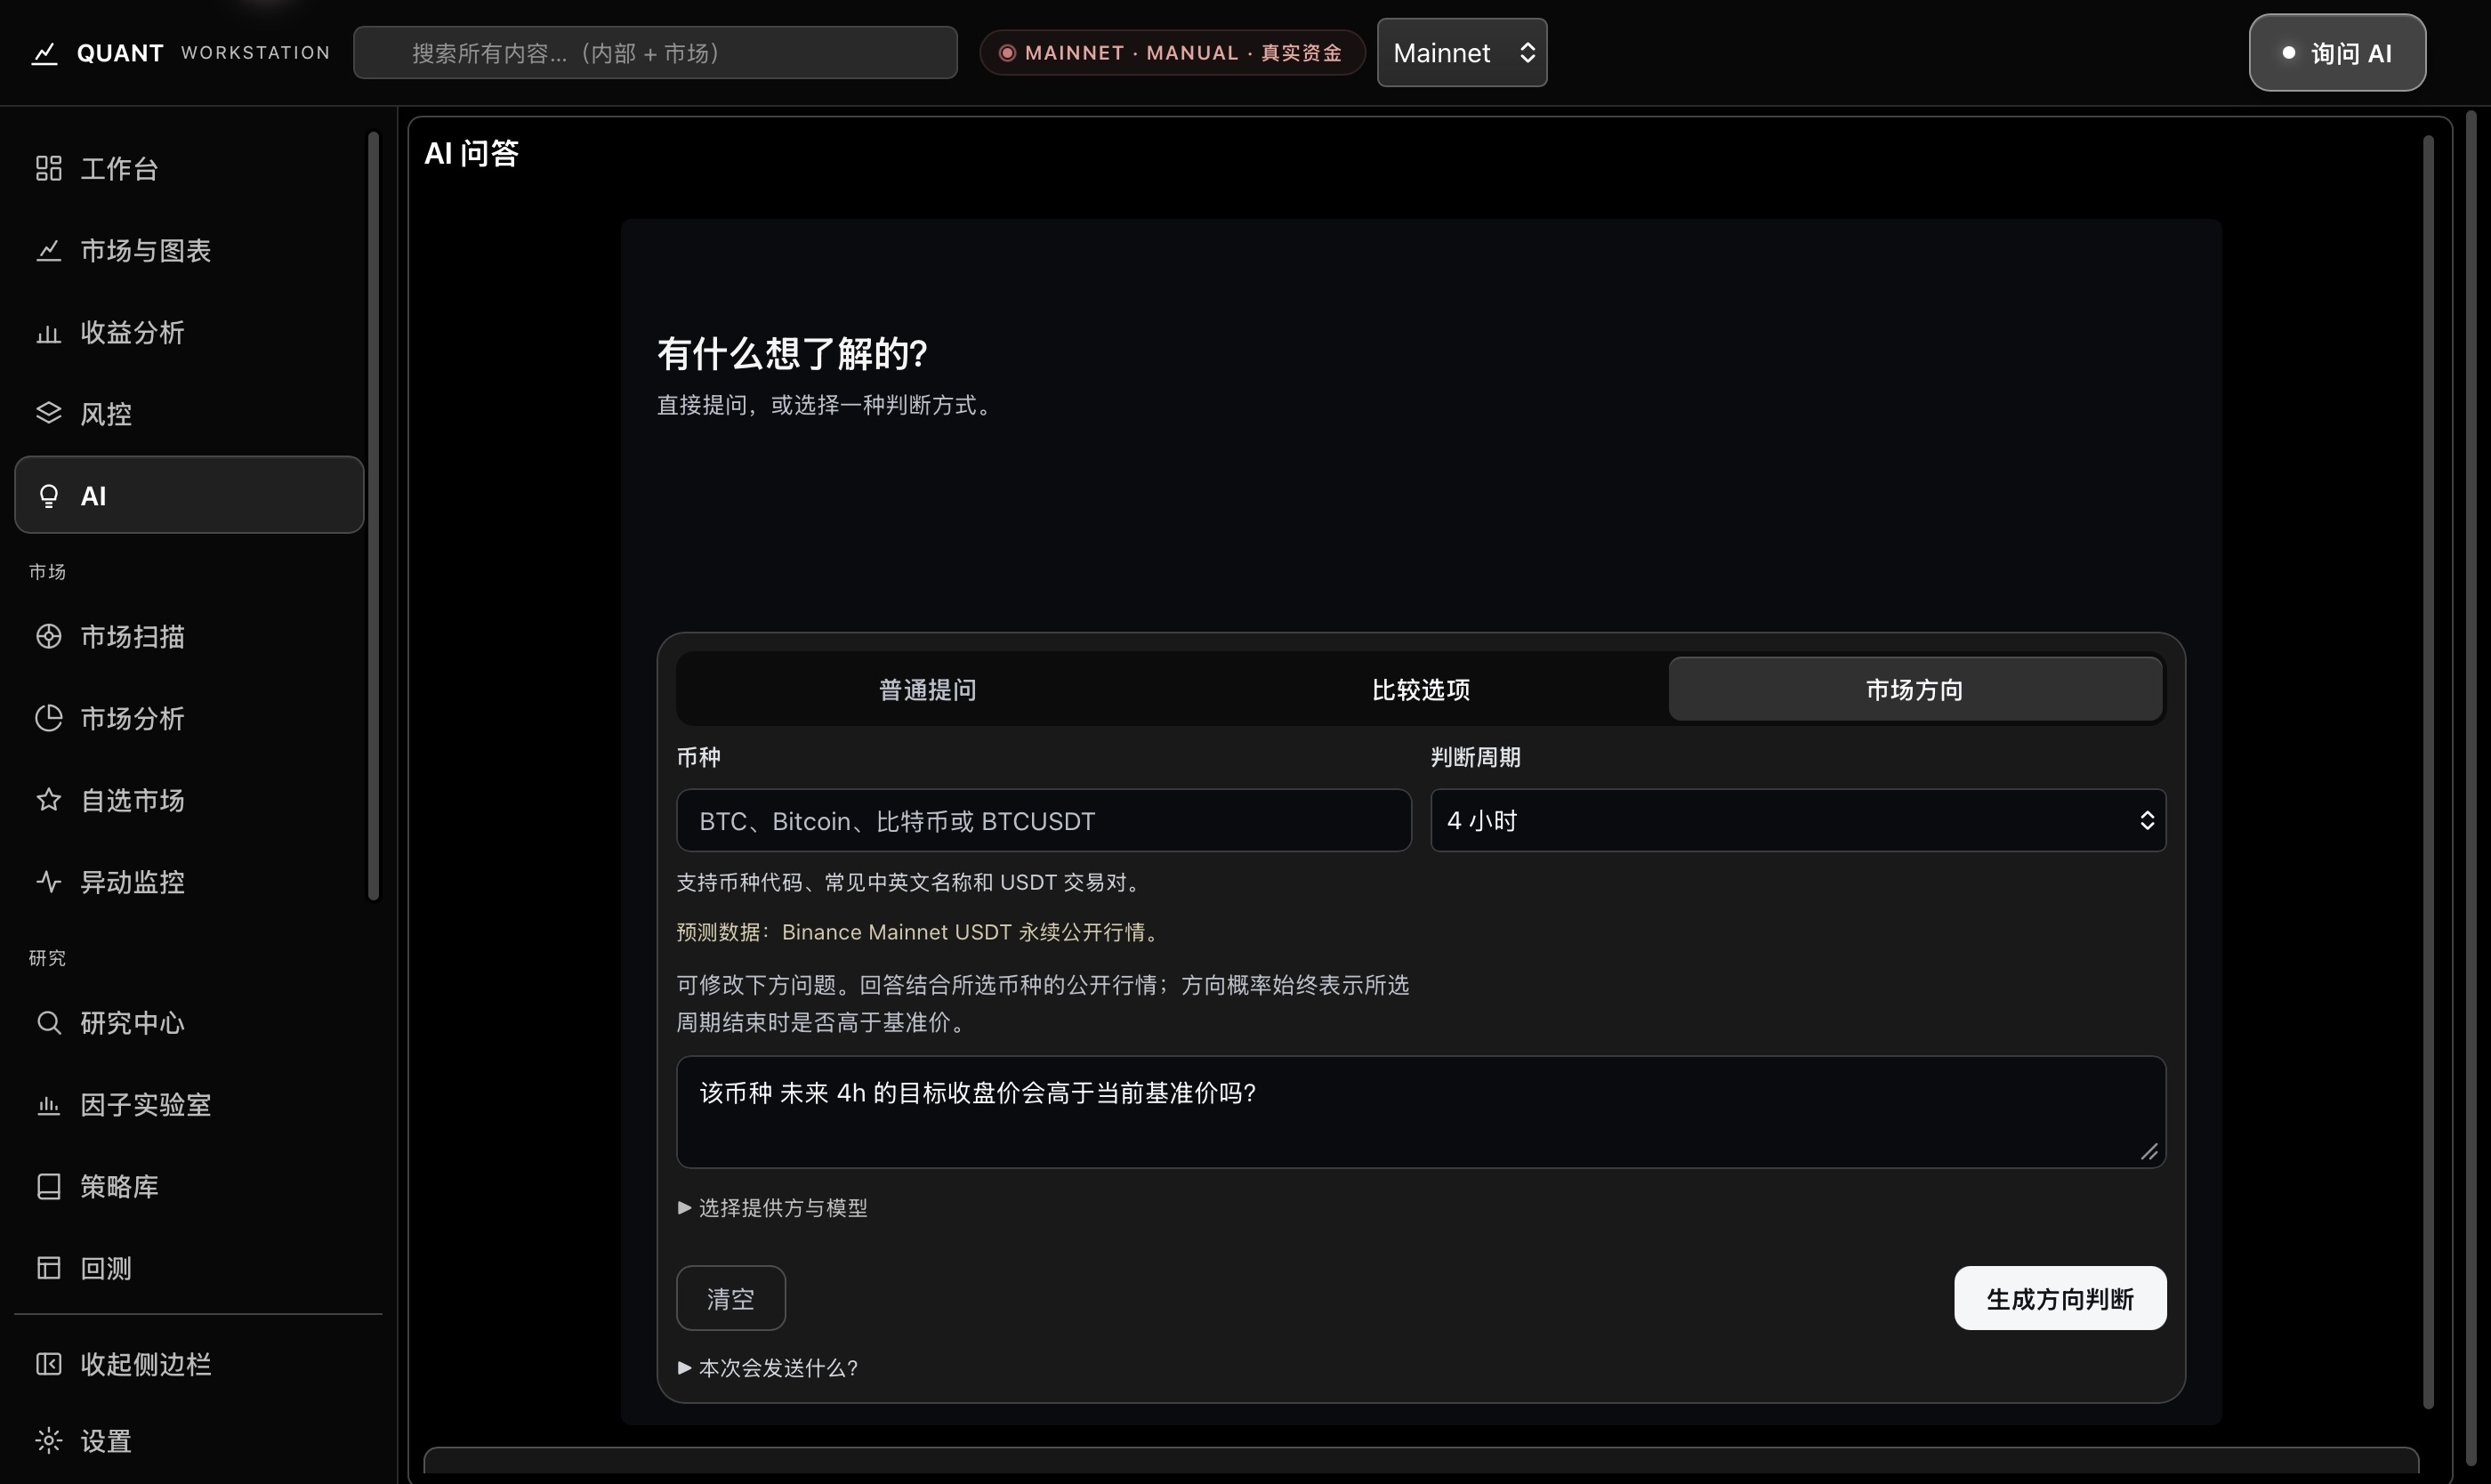Click the 清空 button
The image size is (2491, 1484).
pyautogui.click(x=730, y=1298)
